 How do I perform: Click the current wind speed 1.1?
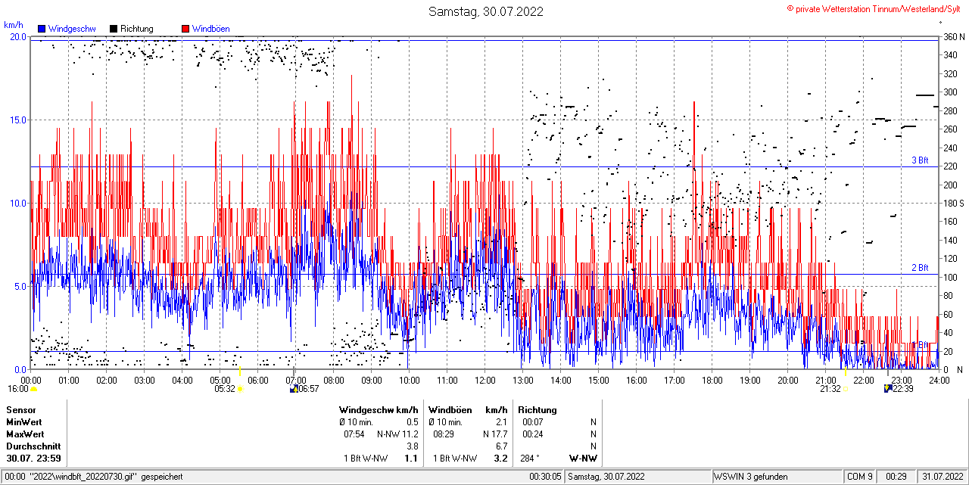pyautogui.click(x=411, y=459)
